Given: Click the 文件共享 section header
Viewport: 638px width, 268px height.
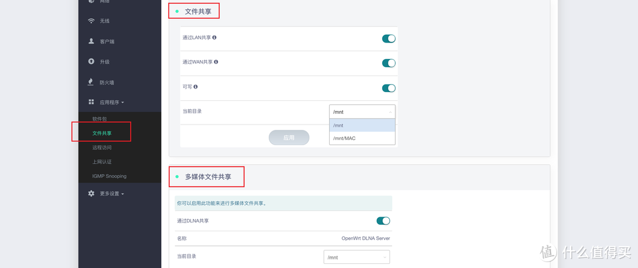Looking at the screenshot, I should click(198, 11).
